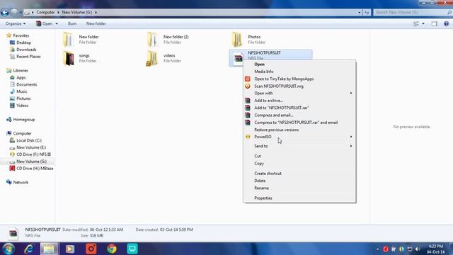Screen dimensions: 453x255
Task: Launch Google Chrome from taskbar
Action: pos(112,249)
